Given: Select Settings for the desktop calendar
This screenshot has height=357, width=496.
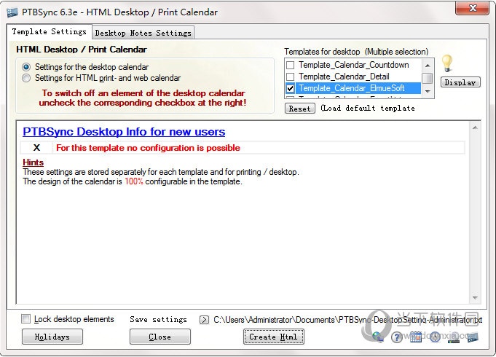Looking at the screenshot, I should point(26,67).
